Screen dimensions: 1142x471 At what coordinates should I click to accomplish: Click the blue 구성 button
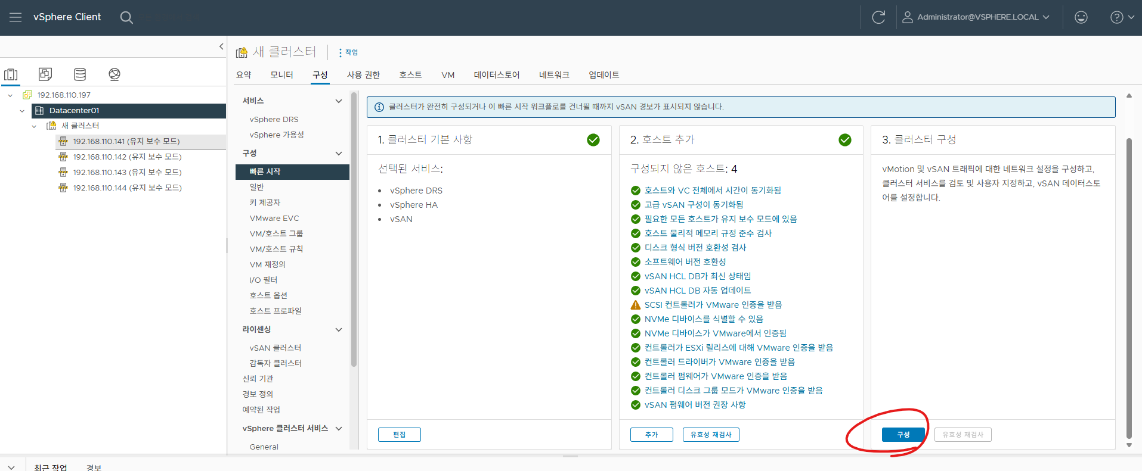point(903,435)
